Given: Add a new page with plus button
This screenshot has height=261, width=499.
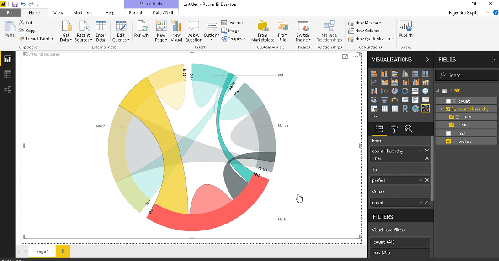Looking at the screenshot, I should coord(63,251).
